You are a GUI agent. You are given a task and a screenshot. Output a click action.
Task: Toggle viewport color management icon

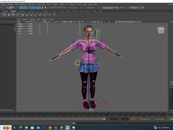click(x=116, y=22)
